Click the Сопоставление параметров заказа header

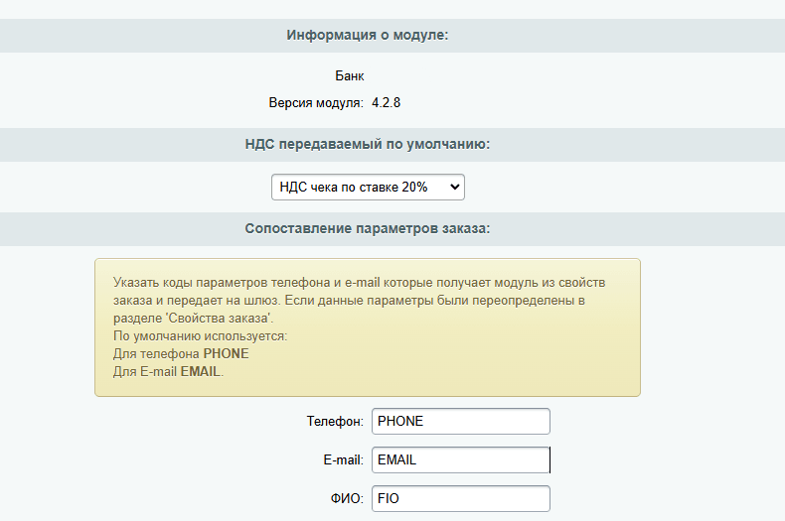point(368,228)
